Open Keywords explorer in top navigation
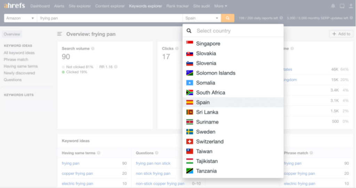The height and width of the screenshot is (188, 356). [x=145, y=6]
